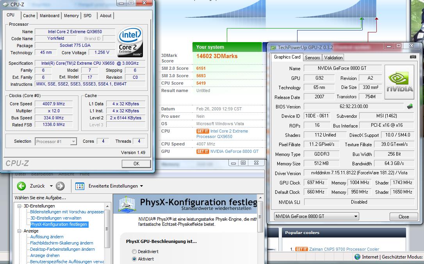Click the GPU-Z title bar app icon

(x=273, y=48)
